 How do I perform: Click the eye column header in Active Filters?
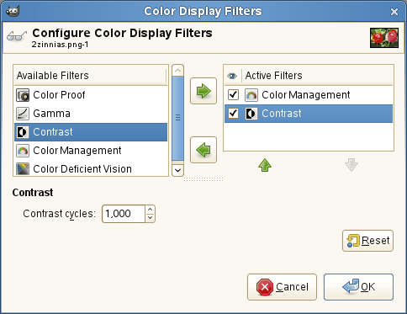pyautogui.click(x=232, y=76)
